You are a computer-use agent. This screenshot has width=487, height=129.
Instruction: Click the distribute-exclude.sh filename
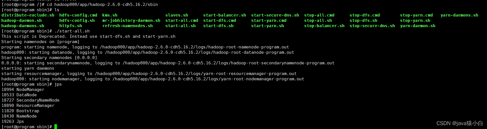[x=28, y=15]
